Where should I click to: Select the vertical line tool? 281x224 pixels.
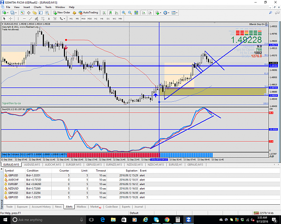(18, 18)
